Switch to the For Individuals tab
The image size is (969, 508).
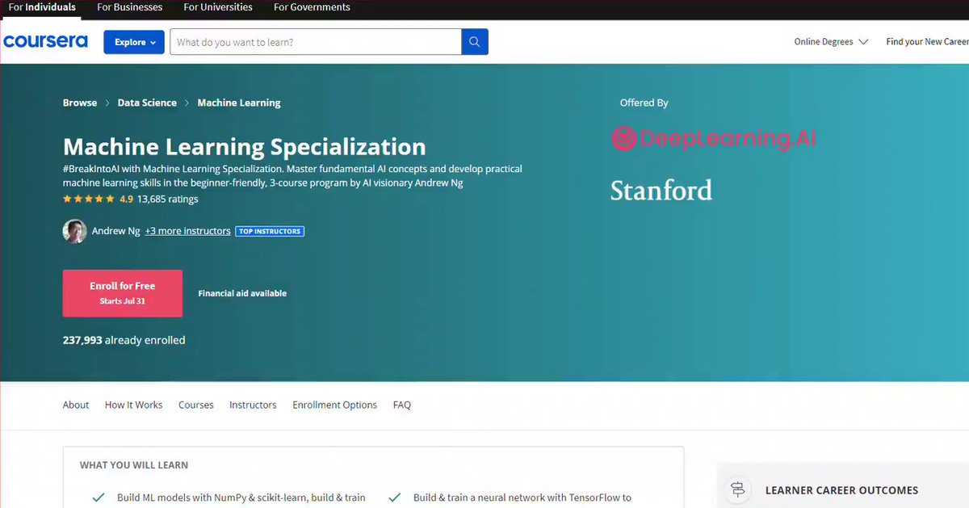[42, 7]
